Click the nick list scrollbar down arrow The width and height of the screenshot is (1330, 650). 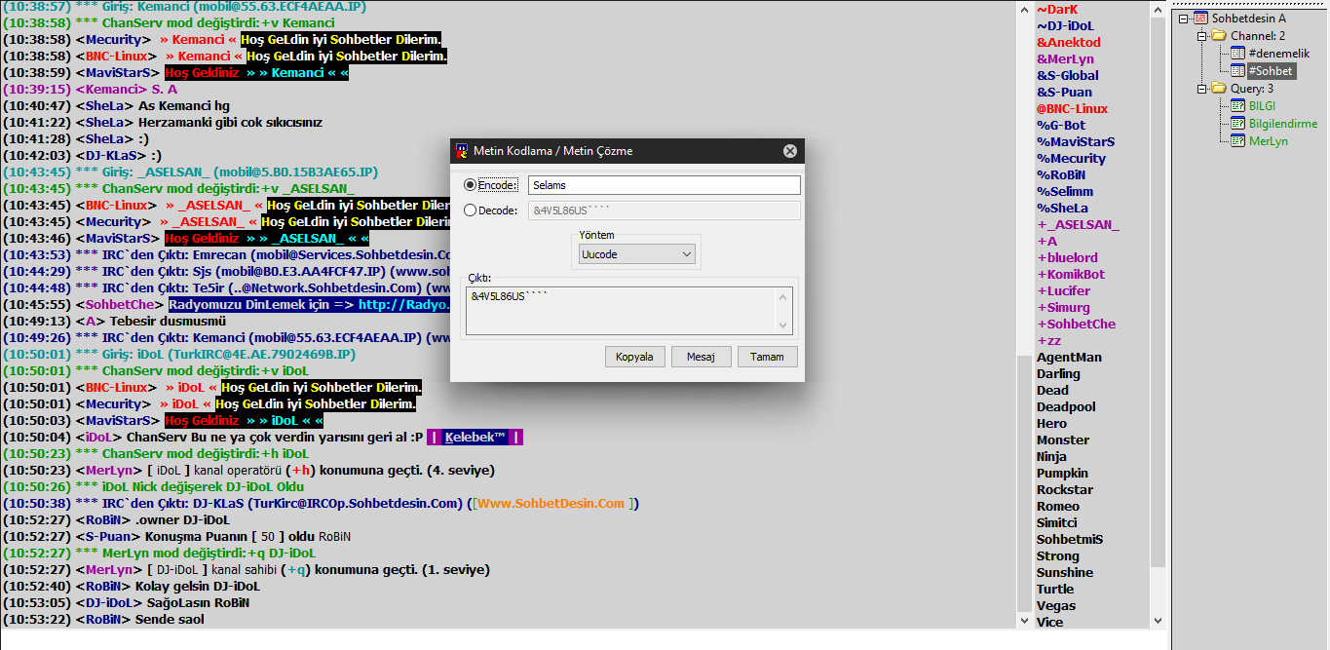click(x=1158, y=620)
